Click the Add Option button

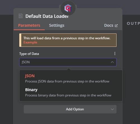click(70, 109)
